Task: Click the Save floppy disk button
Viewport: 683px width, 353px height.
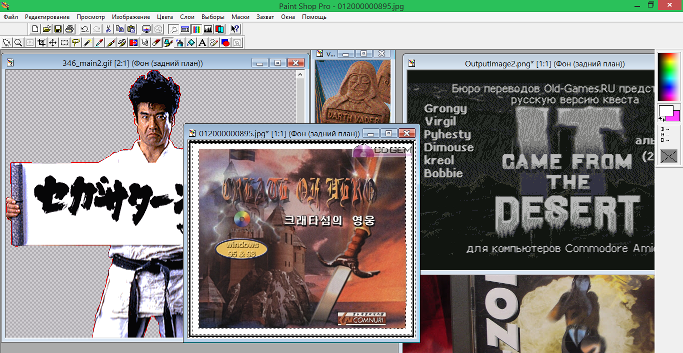Action: pyautogui.click(x=58, y=29)
